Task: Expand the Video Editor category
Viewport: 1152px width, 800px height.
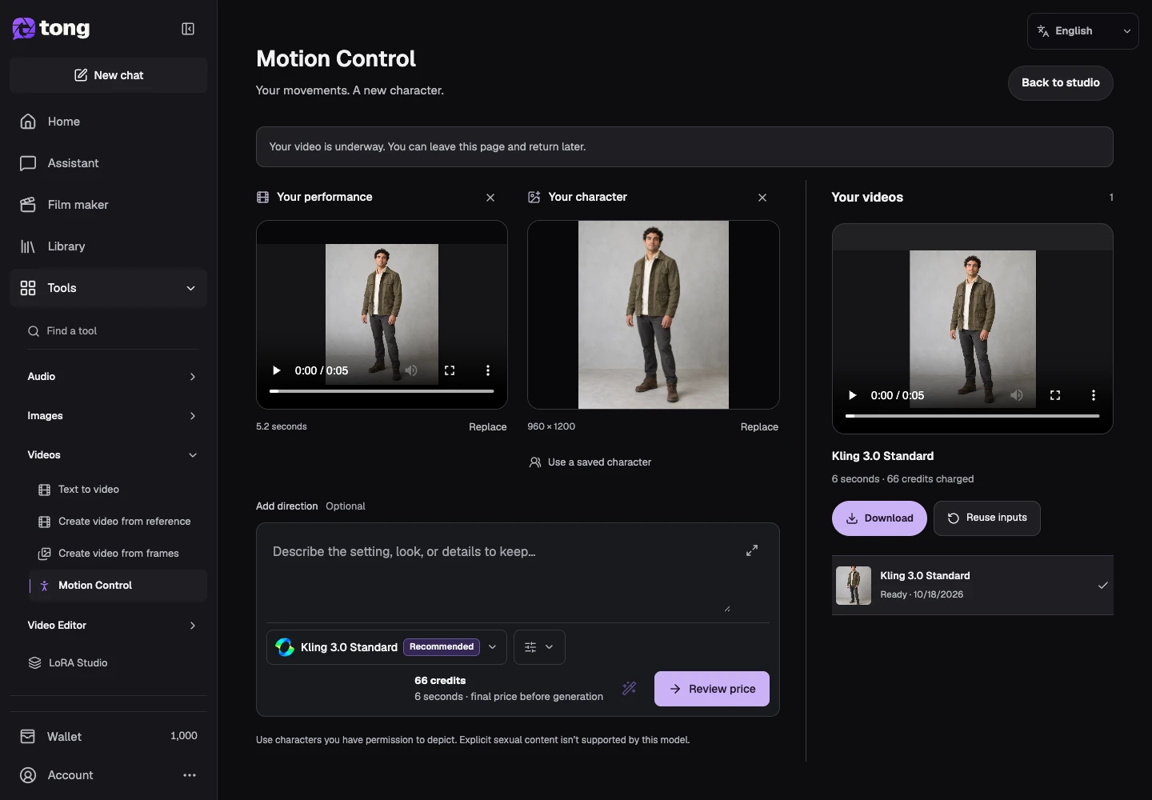Action: click(112, 626)
